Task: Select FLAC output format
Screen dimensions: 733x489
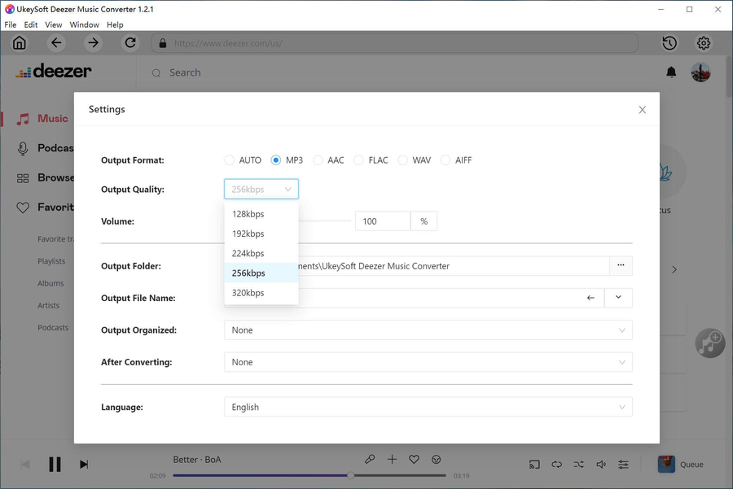Action: coord(359,160)
